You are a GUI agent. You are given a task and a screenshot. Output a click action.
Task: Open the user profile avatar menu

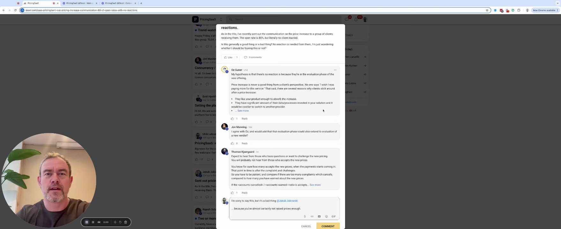(365, 19)
